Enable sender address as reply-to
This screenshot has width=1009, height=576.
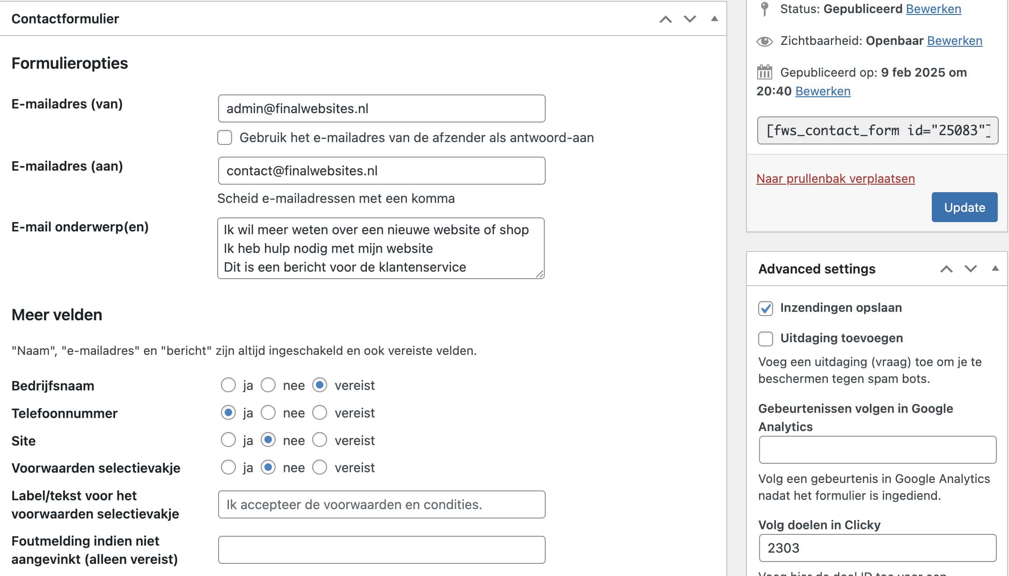[225, 137]
